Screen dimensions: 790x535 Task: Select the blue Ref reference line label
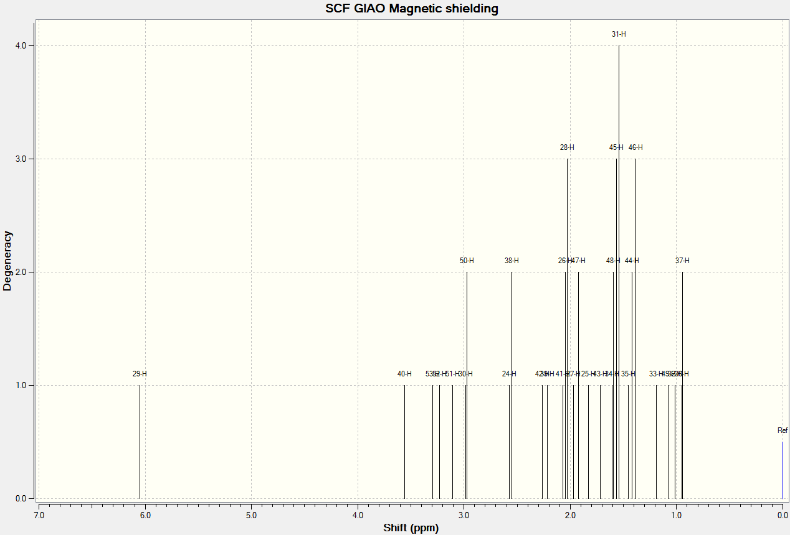[x=783, y=430]
